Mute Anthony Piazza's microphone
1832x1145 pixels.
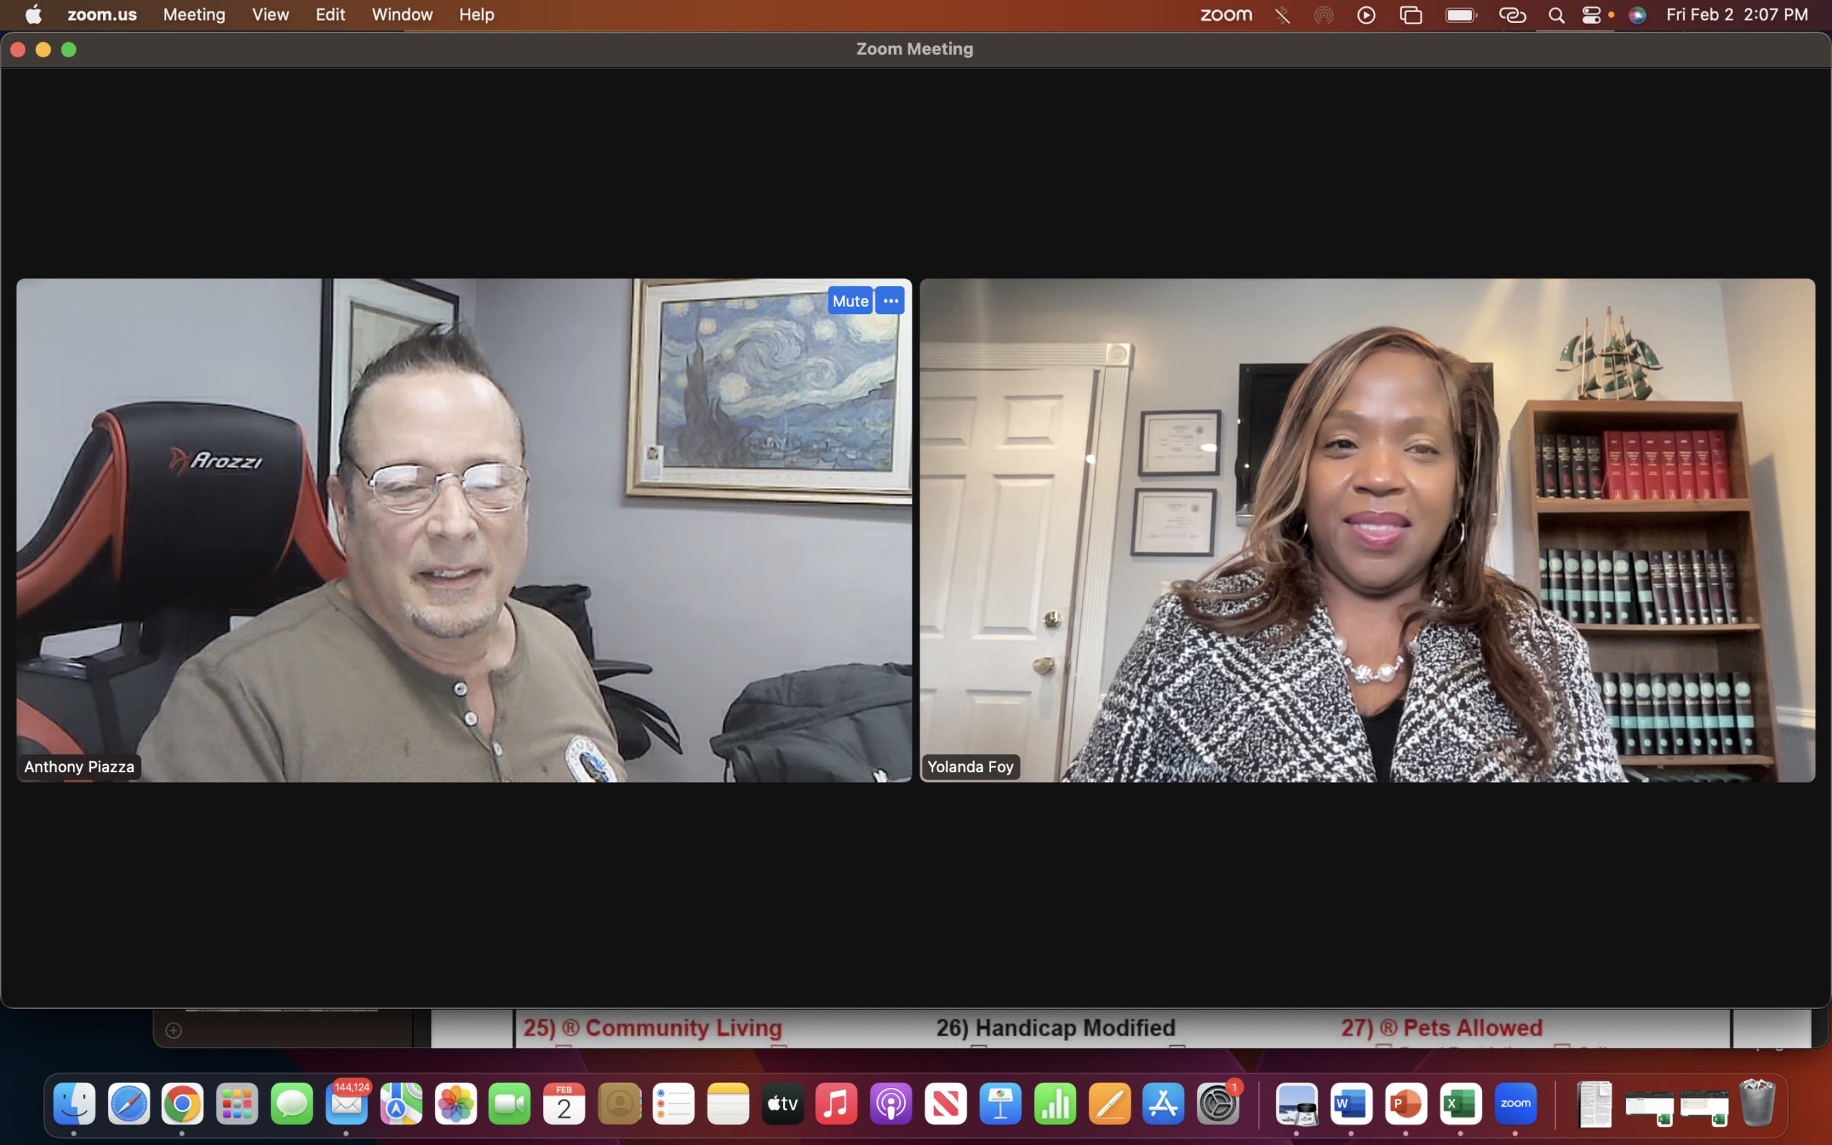(x=850, y=300)
